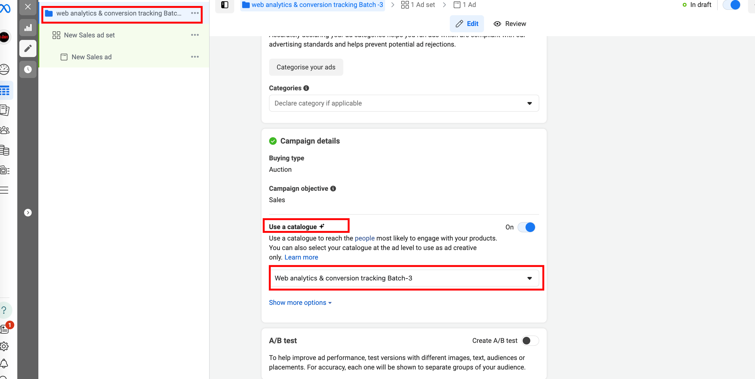Toggle the campaign In draft switch
755x379 pixels.
(732, 5)
